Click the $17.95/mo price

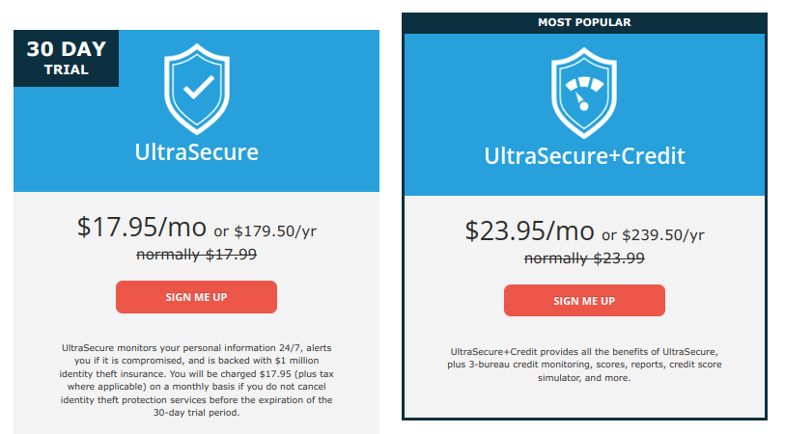[x=142, y=227]
